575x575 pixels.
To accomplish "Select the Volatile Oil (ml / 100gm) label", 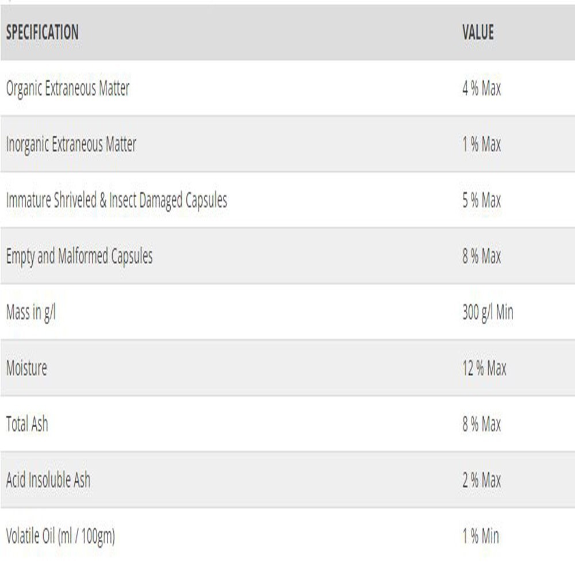I will click(60, 537).
